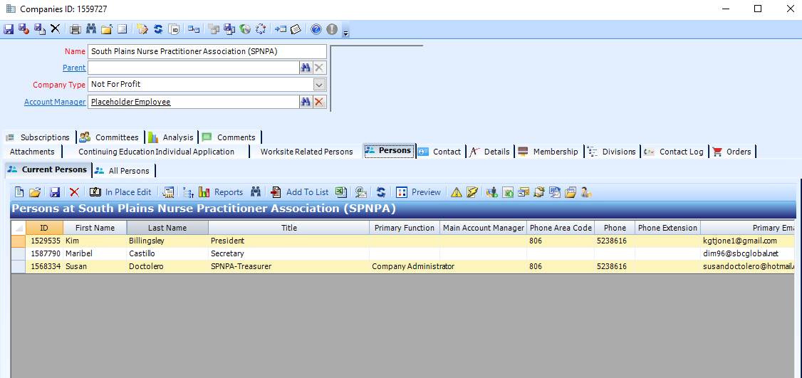Open the Company Type dropdown
Viewport: 802px width, 378px height.
pyautogui.click(x=318, y=85)
